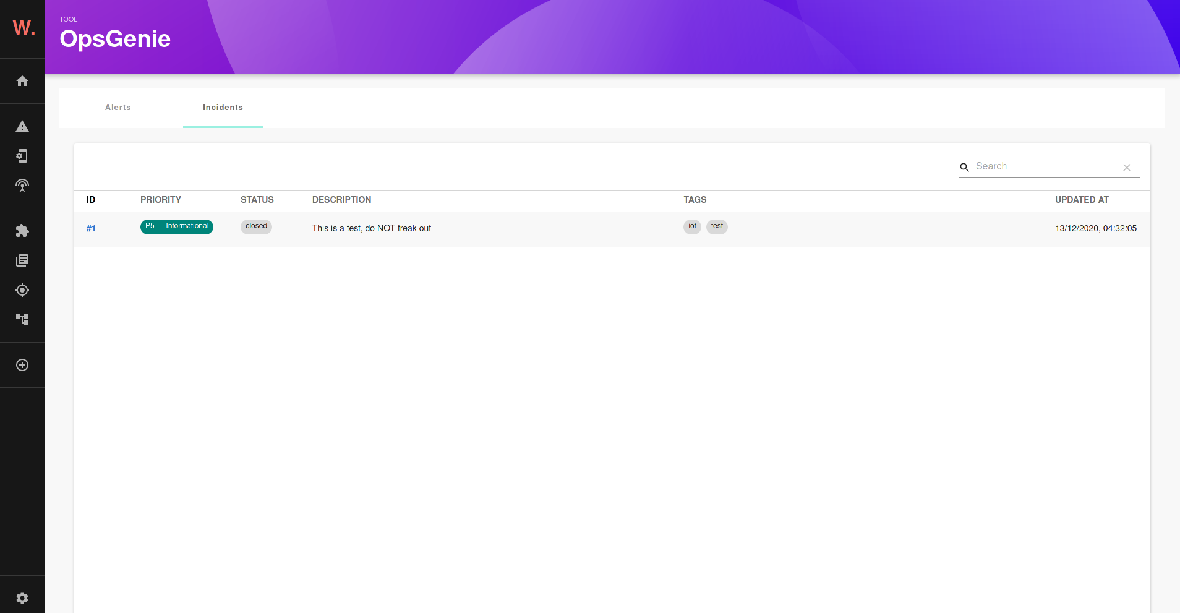Open settings gear in sidebar
Image resolution: width=1180 pixels, height=613 pixels.
(22, 598)
